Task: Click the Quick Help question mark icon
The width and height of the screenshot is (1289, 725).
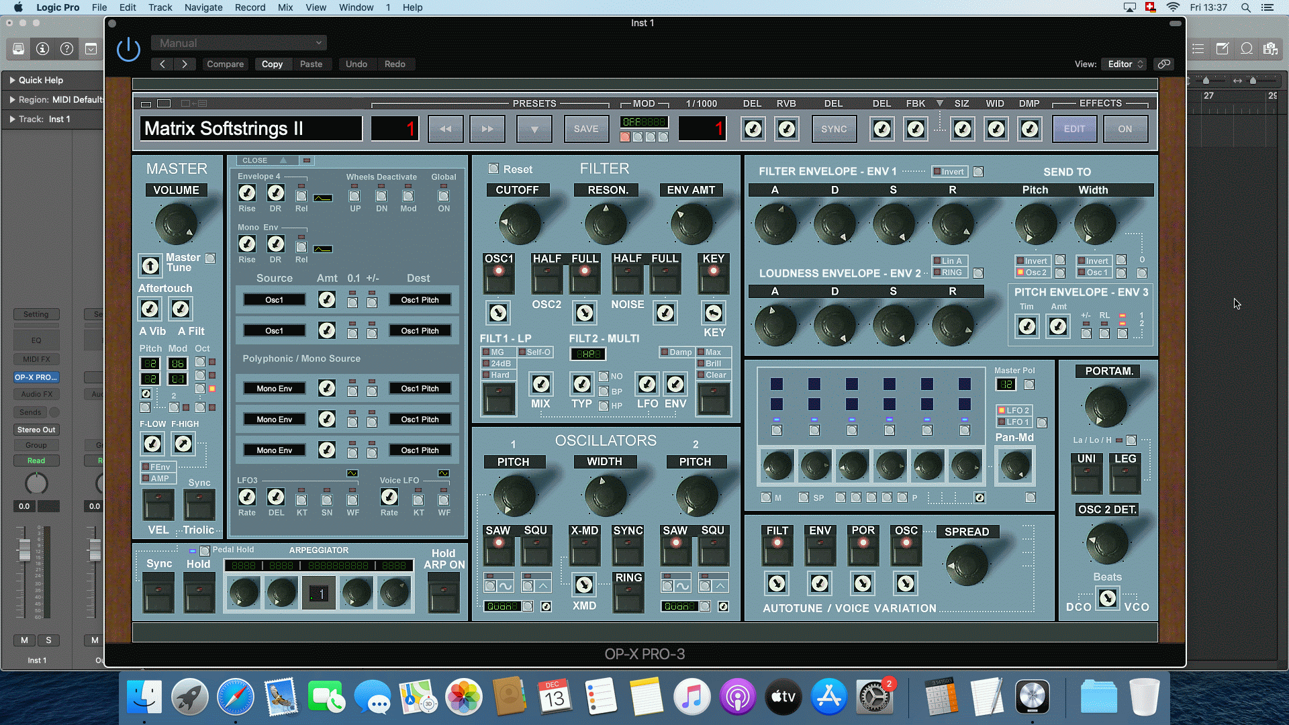Action: (66, 48)
